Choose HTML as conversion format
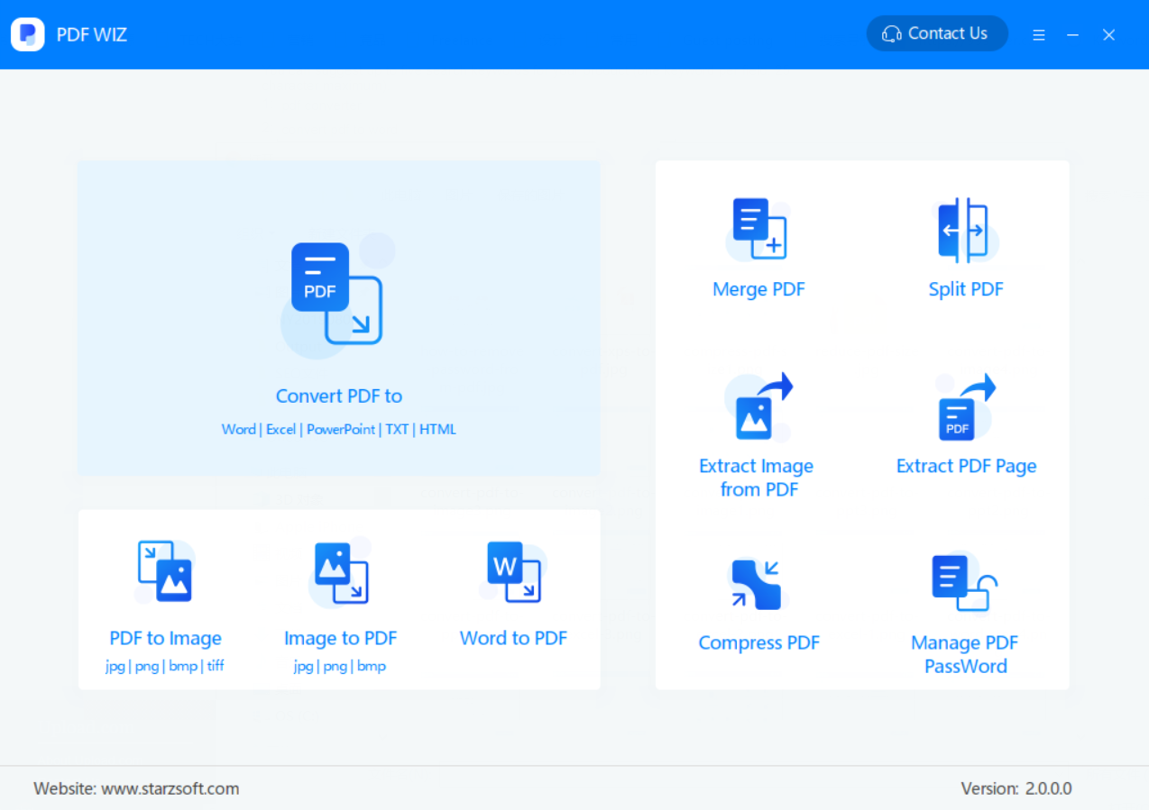This screenshot has height=810, width=1149. click(x=438, y=429)
